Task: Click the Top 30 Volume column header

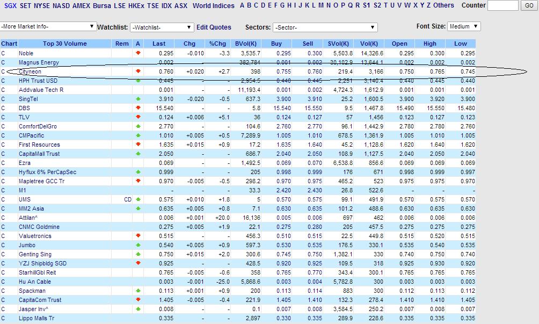Action: click(64, 44)
